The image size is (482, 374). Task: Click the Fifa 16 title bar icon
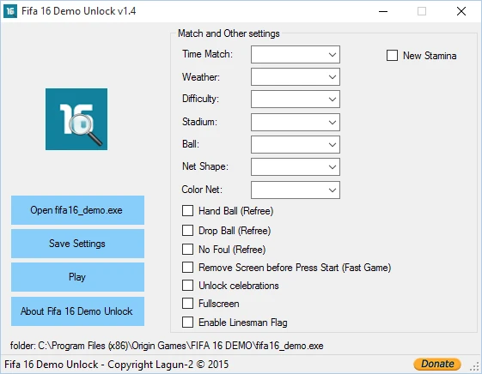point(10,11)
